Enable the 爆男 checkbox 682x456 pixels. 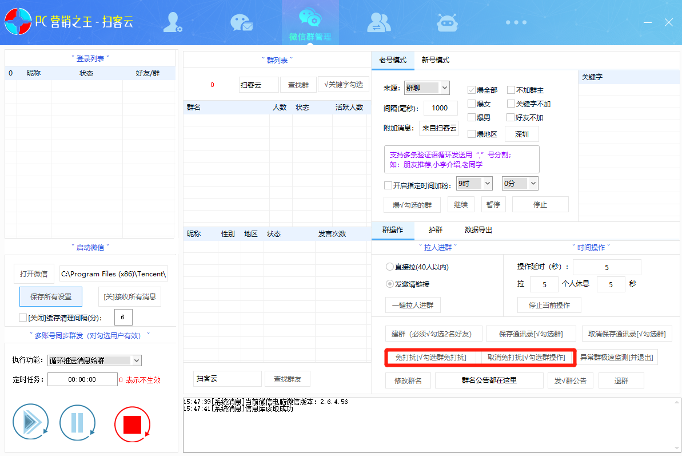click(x=472, y=117)
